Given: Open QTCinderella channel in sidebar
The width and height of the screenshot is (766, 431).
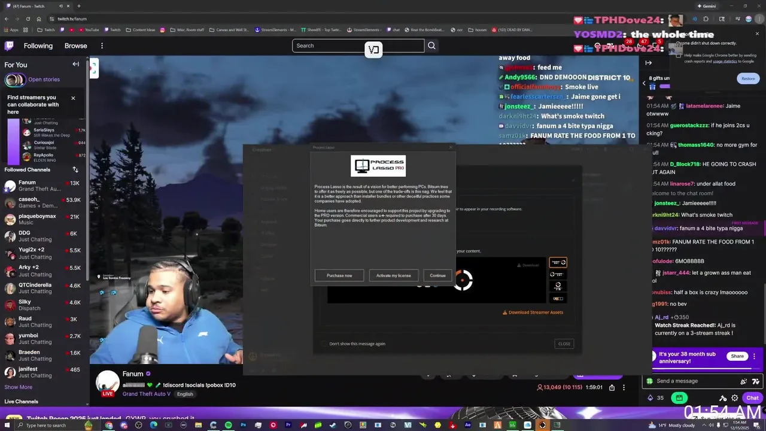Looking at the screenshot, I should pyautogui.click(x=44, y=288).
